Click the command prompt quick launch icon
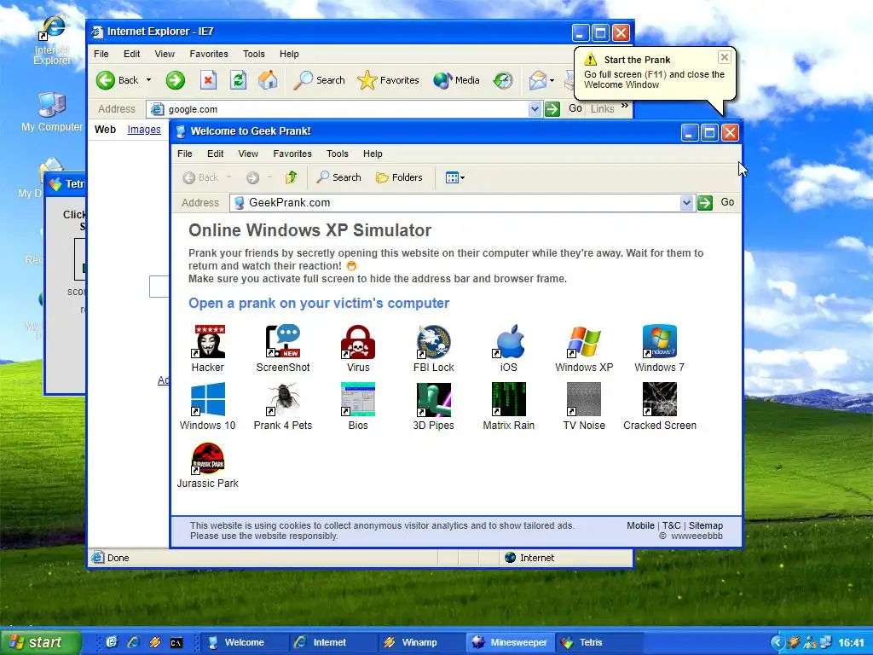The image size is (873, 655). pos(176,643)
